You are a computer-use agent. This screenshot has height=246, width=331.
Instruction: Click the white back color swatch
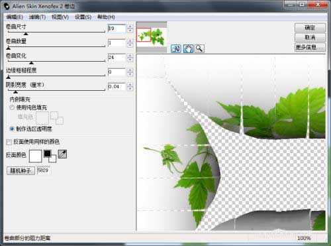(x=35, y=156)
